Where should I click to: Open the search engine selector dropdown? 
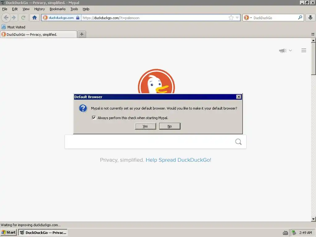pyautogui.click(x=248, y=18)
